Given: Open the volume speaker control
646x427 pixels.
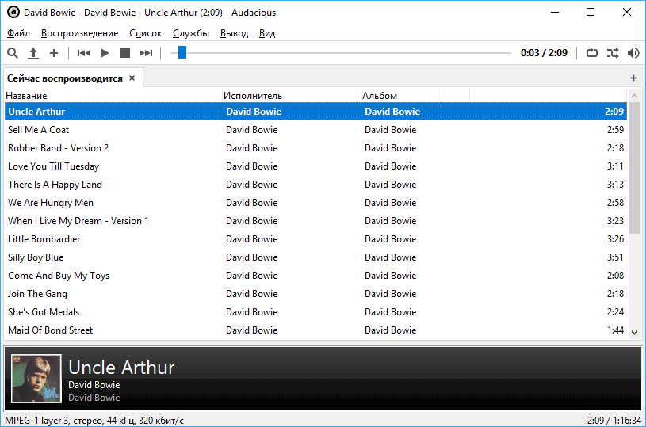Looking at the screenshot, I should 633,53.
